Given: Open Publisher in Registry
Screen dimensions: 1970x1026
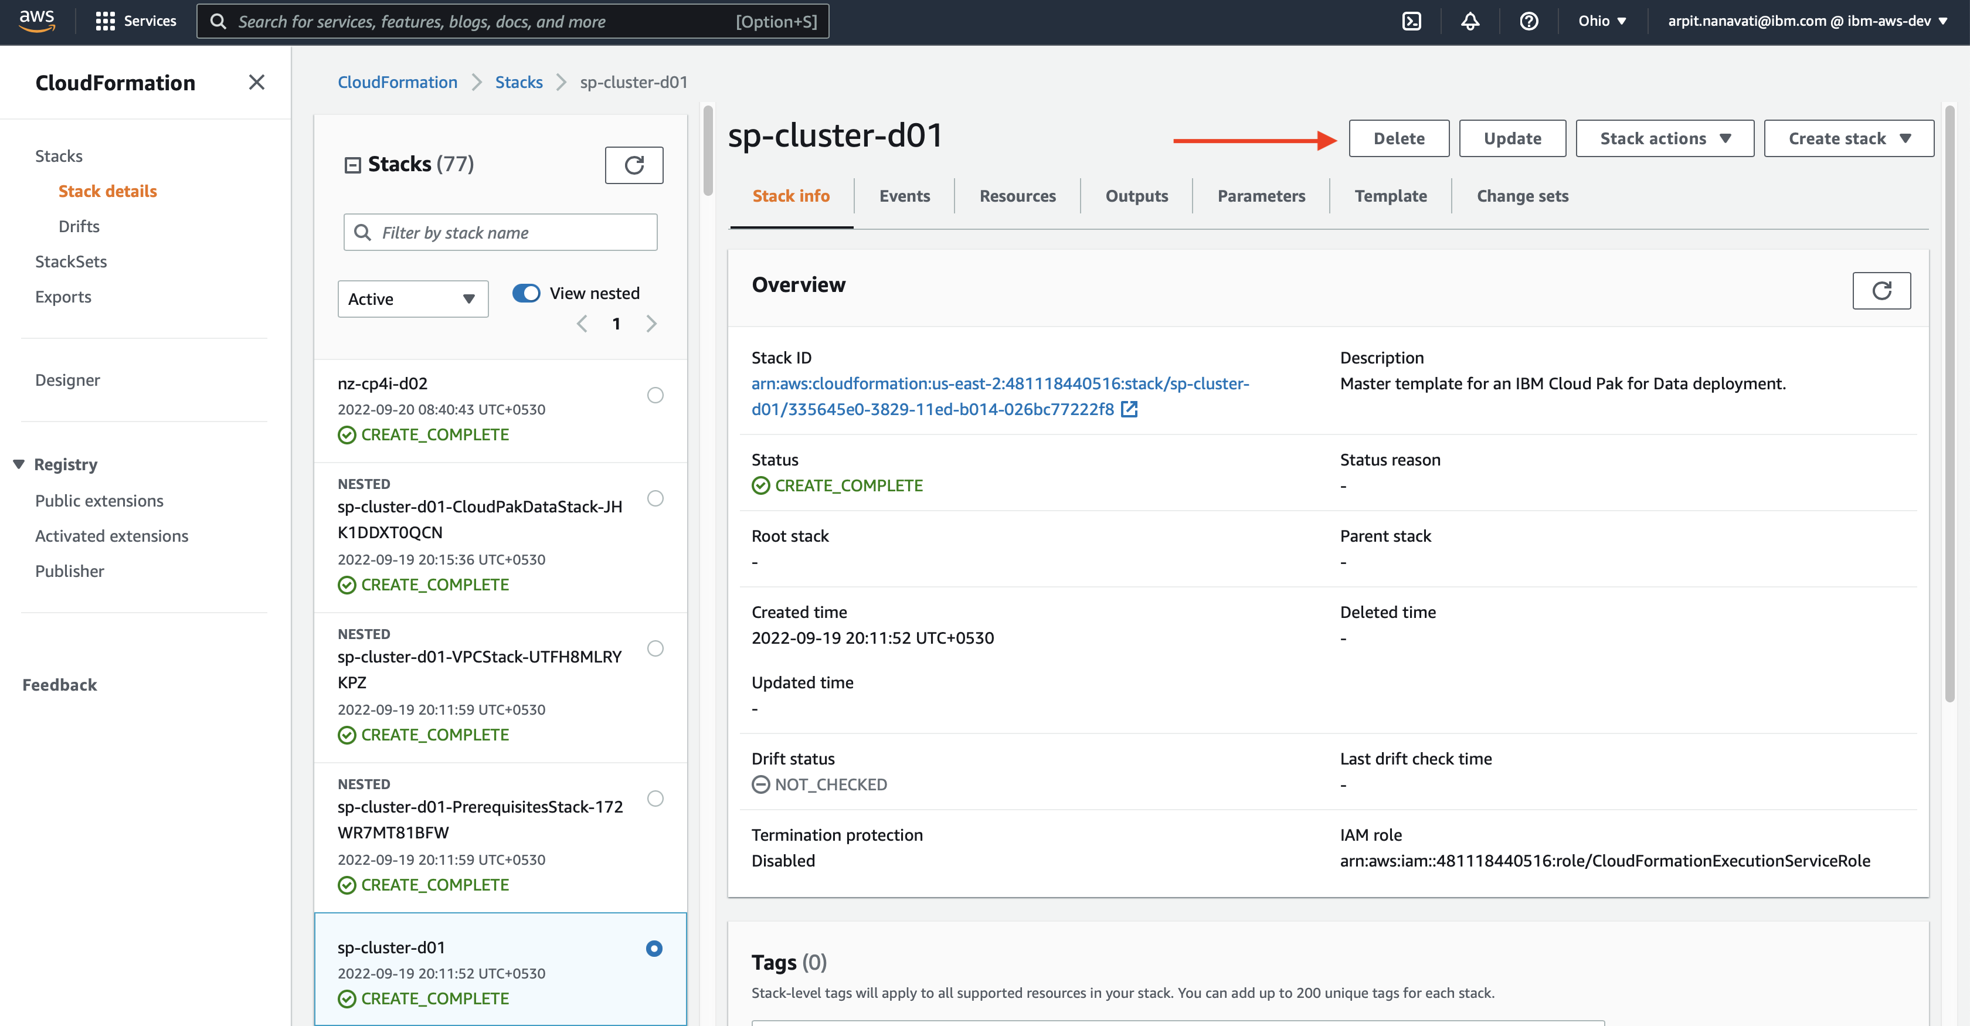Looking at the screenshot, I should 70,571.
